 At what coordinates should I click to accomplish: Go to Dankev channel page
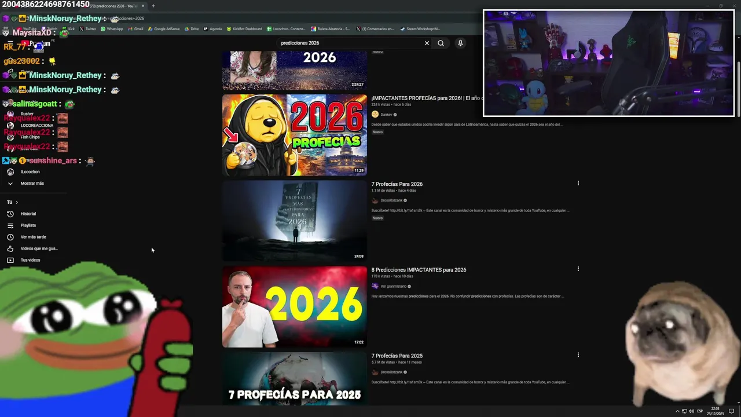[x=386, y=115]
